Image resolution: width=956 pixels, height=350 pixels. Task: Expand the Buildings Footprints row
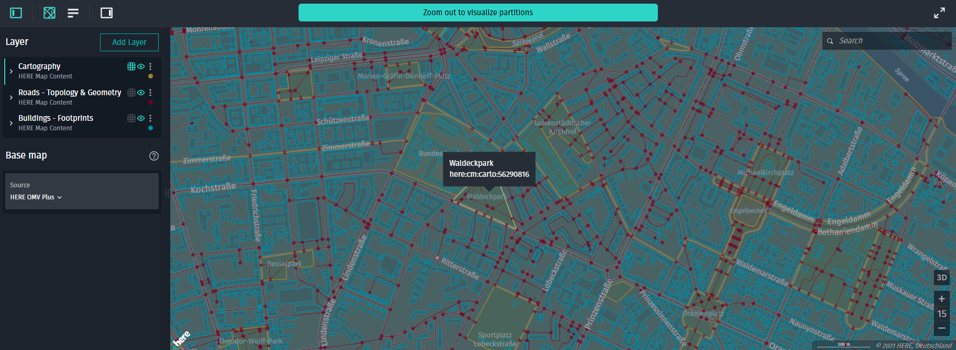tap(11, 123)
